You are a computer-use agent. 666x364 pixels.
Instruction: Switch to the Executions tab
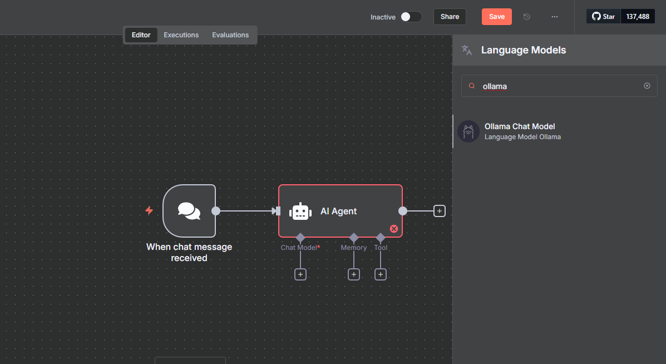pyautogui.click(x=181, y=35)
